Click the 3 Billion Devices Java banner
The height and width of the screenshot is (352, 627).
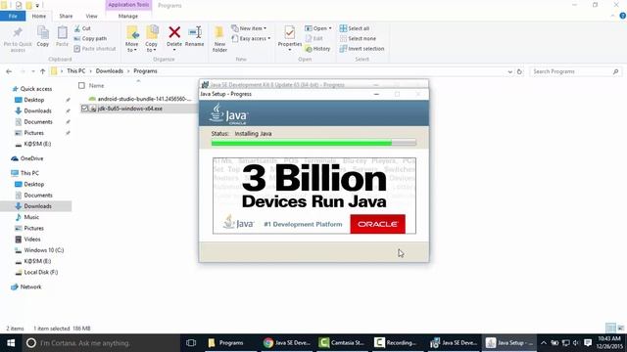tap(314, 196)
